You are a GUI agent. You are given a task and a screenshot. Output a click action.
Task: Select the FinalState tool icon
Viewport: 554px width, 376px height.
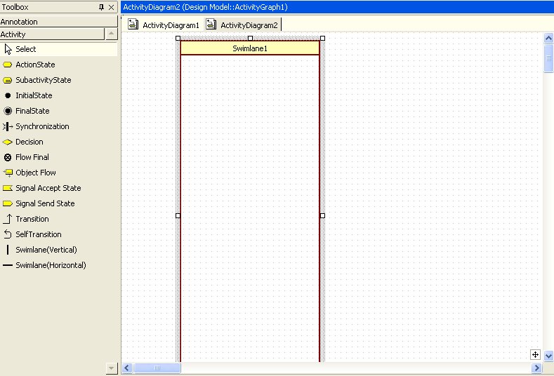click(8, 111)
